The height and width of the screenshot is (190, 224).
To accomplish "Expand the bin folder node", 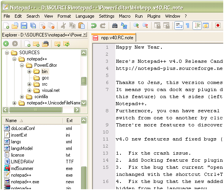I will [x=29, y=71].
